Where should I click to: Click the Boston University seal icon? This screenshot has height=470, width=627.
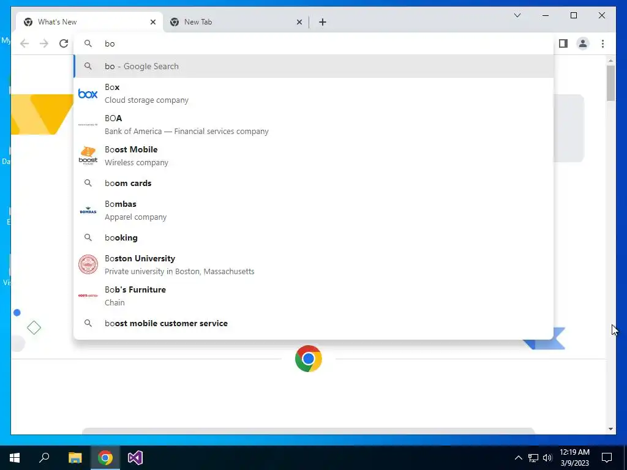pyautogui.click(x=88, y=264)
